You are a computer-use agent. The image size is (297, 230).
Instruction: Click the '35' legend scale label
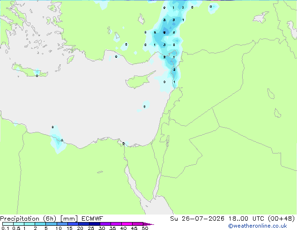tap(112, 228)
